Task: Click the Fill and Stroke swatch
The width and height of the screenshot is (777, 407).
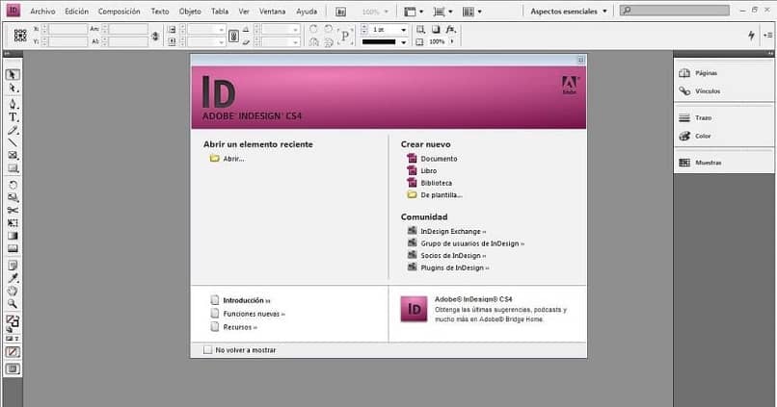Action: pos(13,321)
